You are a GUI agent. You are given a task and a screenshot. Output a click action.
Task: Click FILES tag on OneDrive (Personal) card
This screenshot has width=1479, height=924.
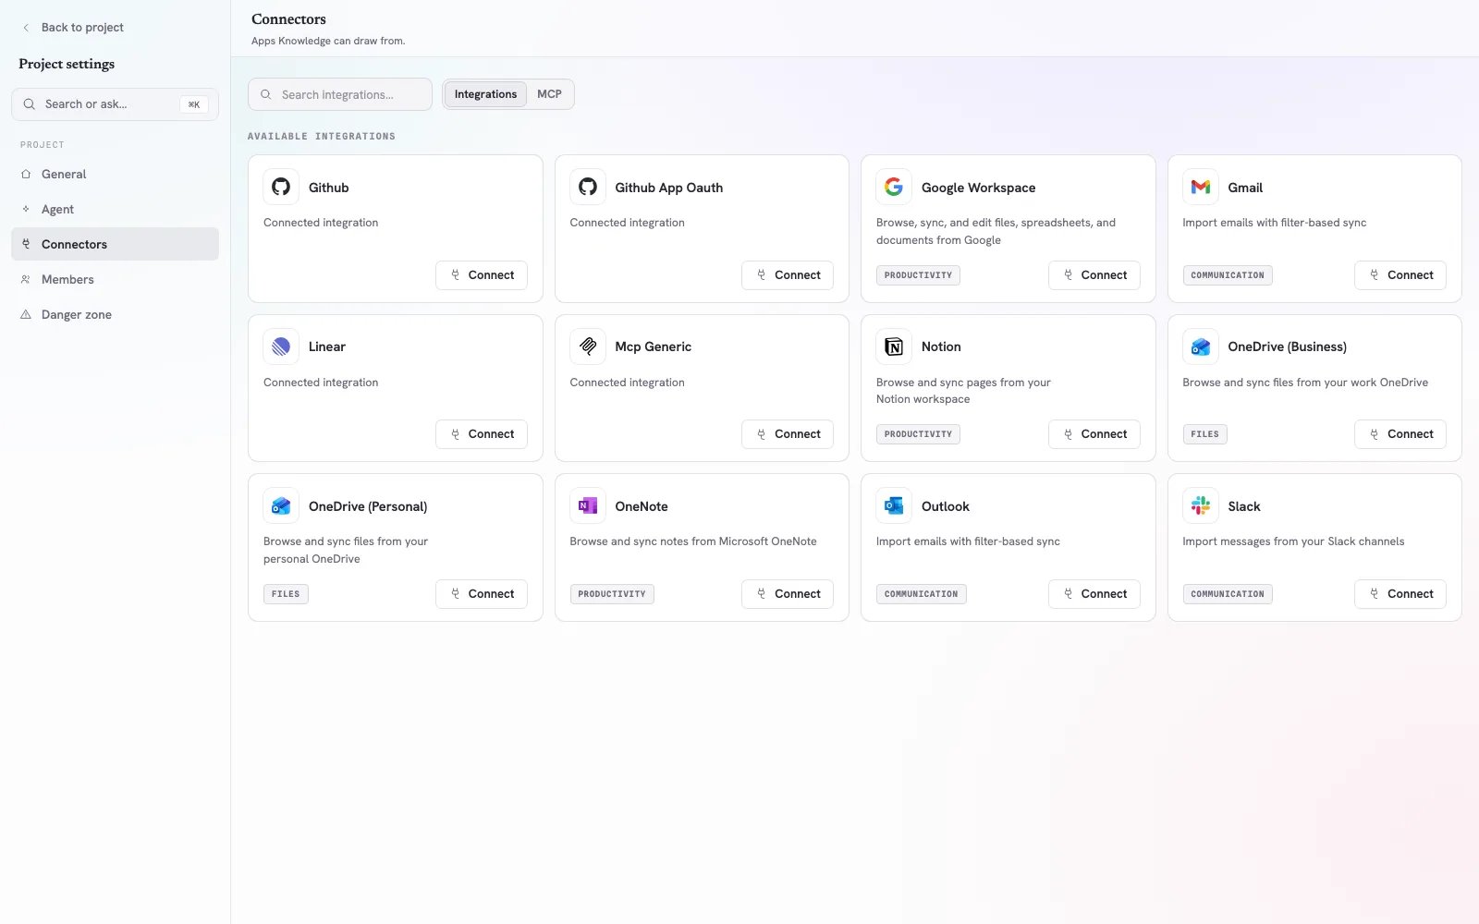[286, 594]
